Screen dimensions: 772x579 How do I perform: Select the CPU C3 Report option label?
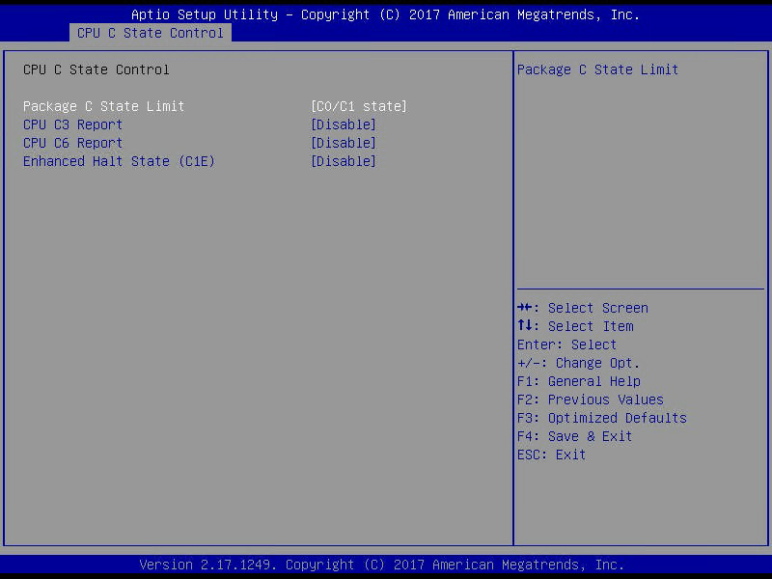[x=72, y=124]
